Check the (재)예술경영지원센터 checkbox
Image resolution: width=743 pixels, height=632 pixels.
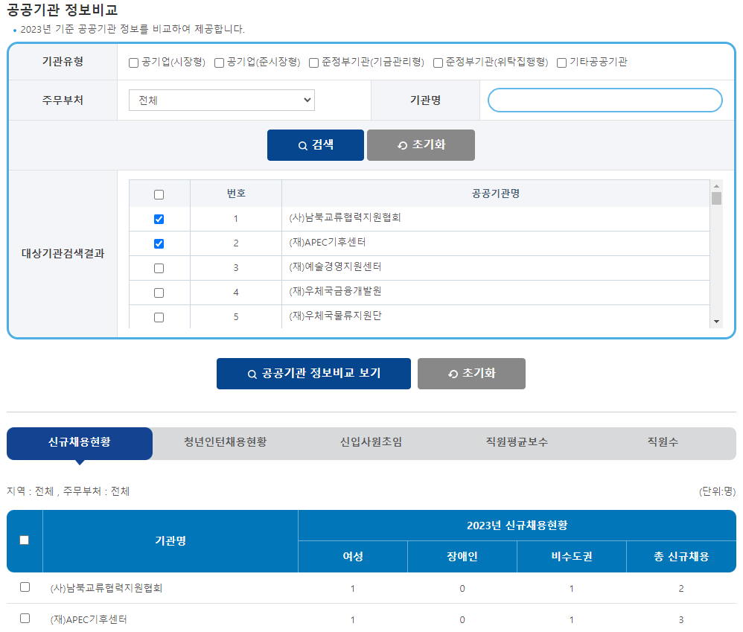tap(159, 267)
